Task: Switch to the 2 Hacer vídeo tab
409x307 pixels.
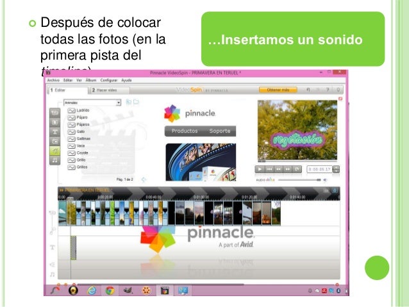Action: point(109,90)
